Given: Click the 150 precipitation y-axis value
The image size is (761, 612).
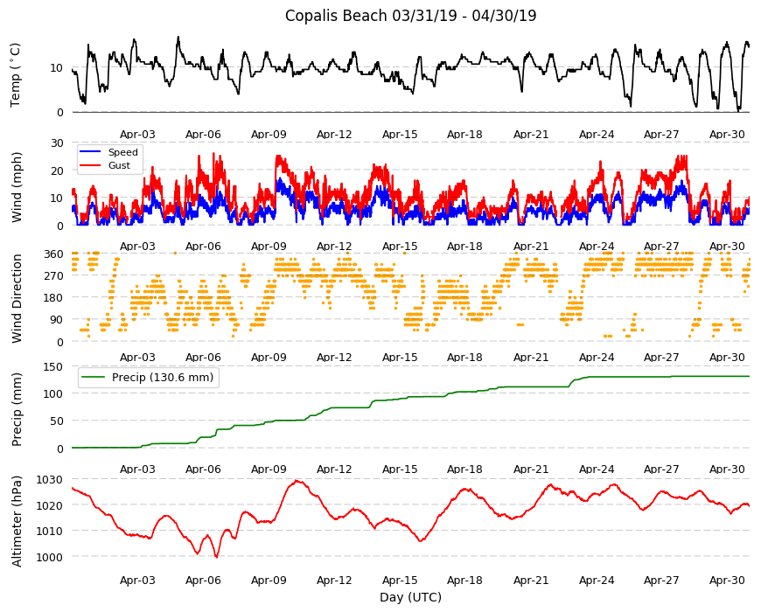Looking at the screenshot, I should coord(54,367).
